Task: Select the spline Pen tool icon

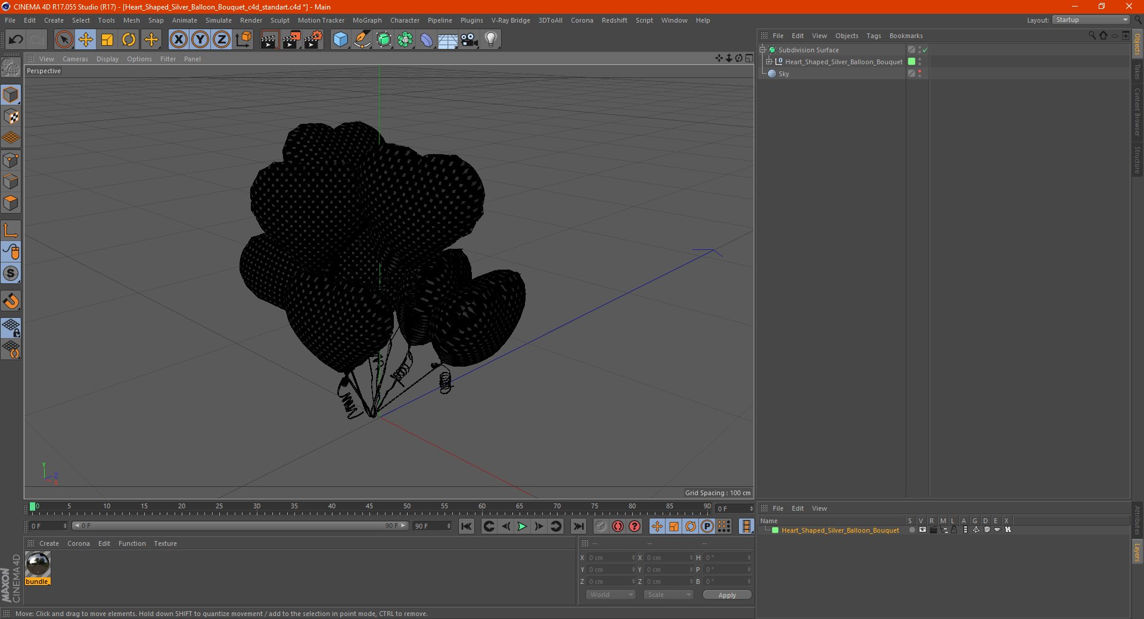Action: click(x=362, y=40)
